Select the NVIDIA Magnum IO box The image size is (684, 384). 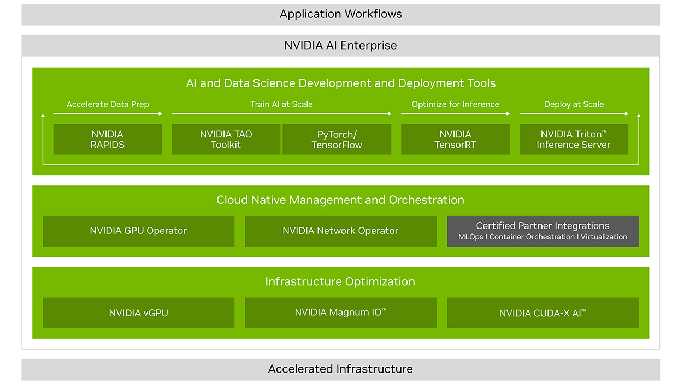coord(340,313)
